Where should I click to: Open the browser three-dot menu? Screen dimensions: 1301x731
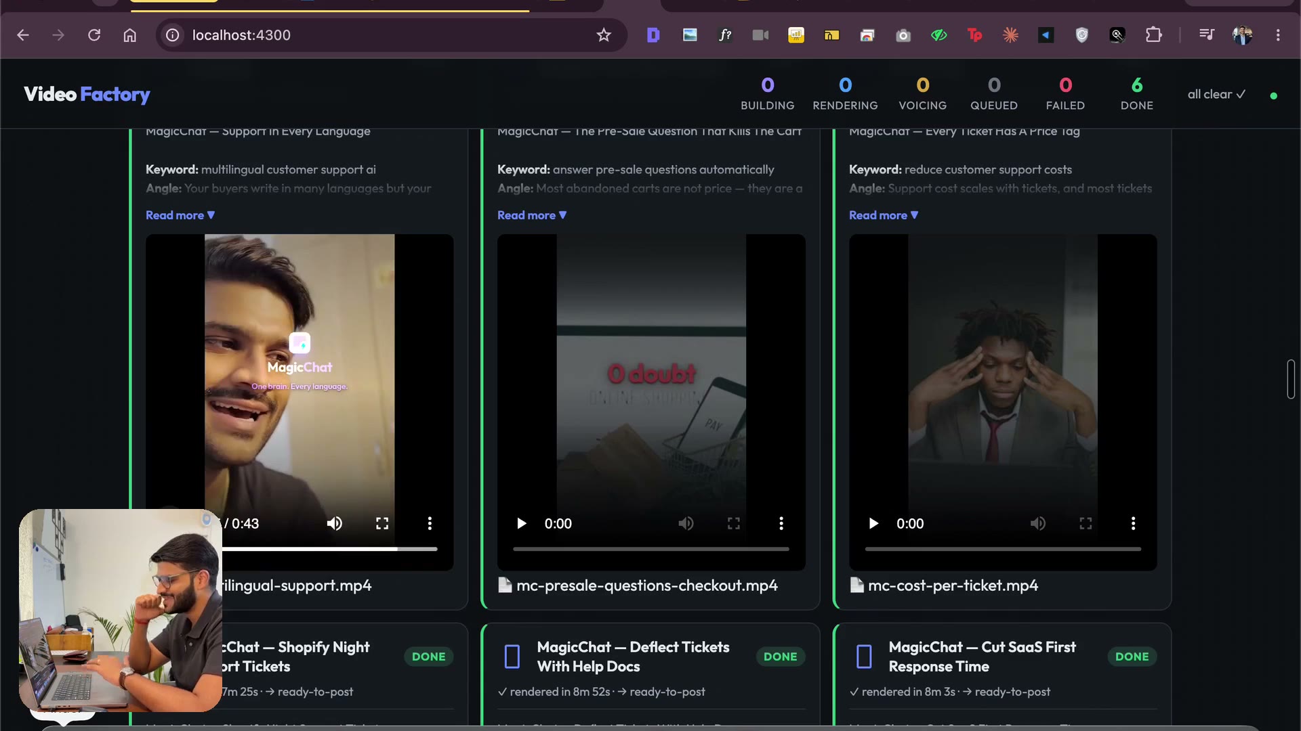click(1278, 35)
